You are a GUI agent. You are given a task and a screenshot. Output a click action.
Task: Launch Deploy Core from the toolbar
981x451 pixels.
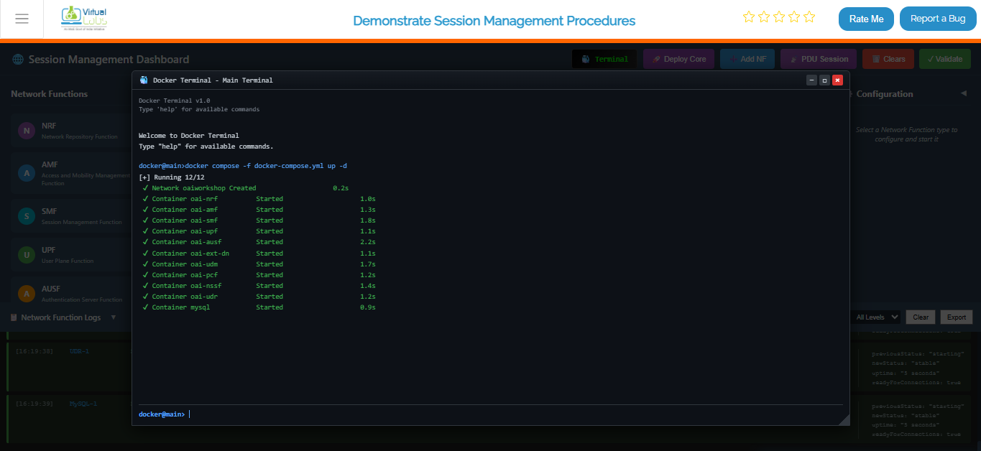click(678, 59)
